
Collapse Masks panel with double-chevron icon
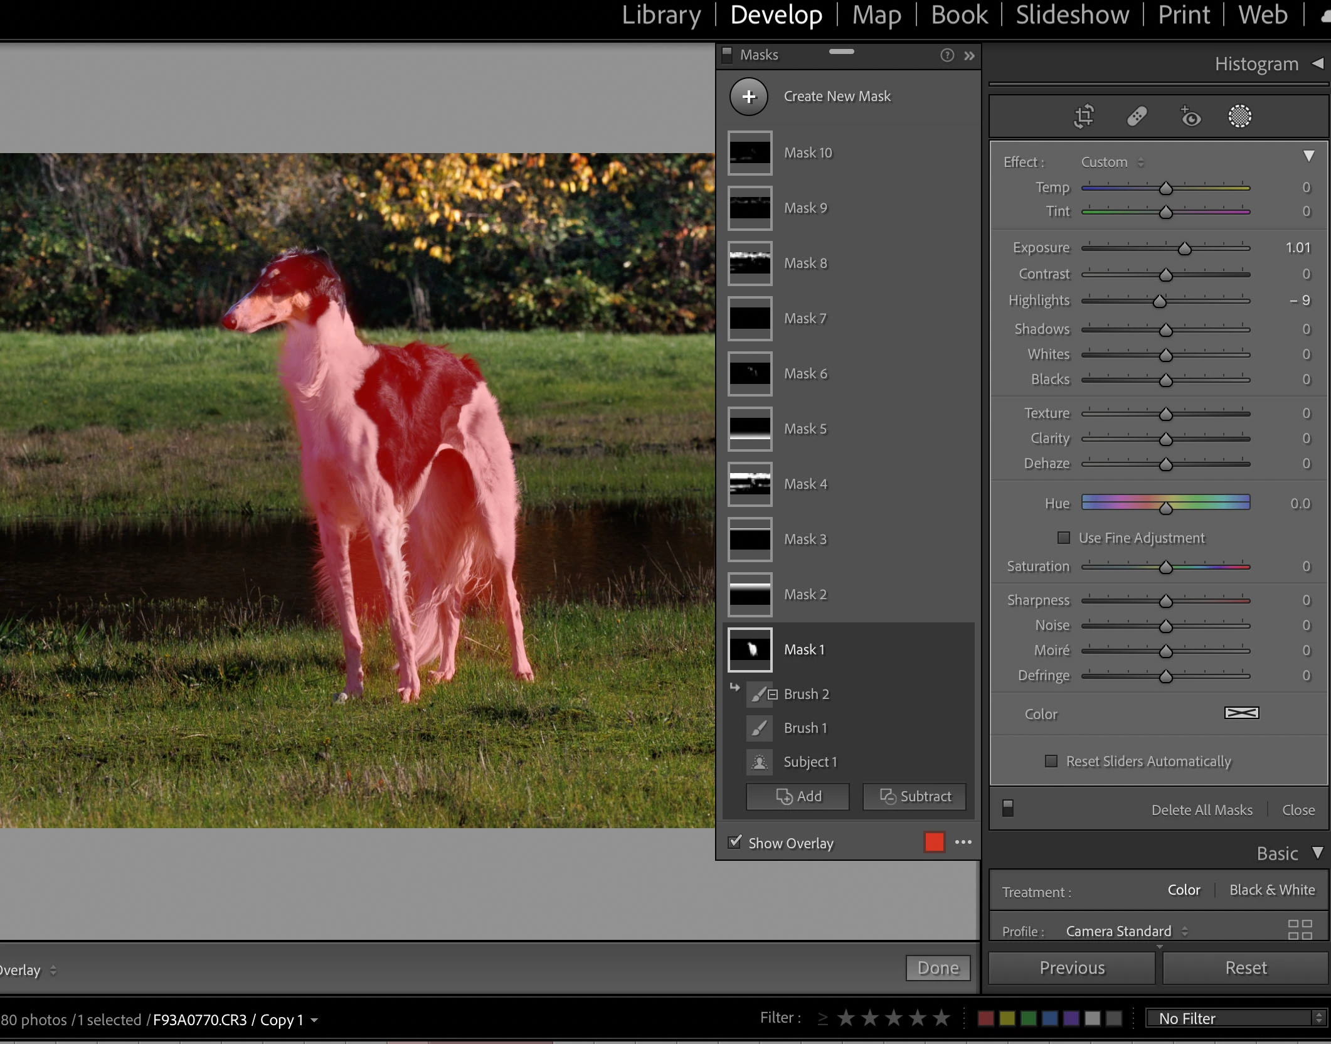coord(969,55)
